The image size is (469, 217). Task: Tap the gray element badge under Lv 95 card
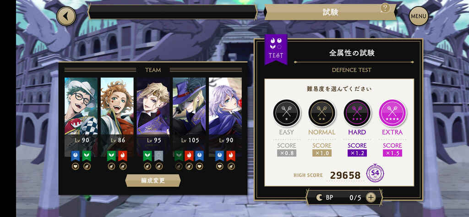159,156
